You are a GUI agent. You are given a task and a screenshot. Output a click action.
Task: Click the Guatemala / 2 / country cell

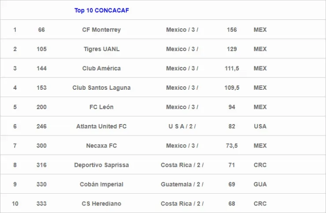tap(182, 184)
